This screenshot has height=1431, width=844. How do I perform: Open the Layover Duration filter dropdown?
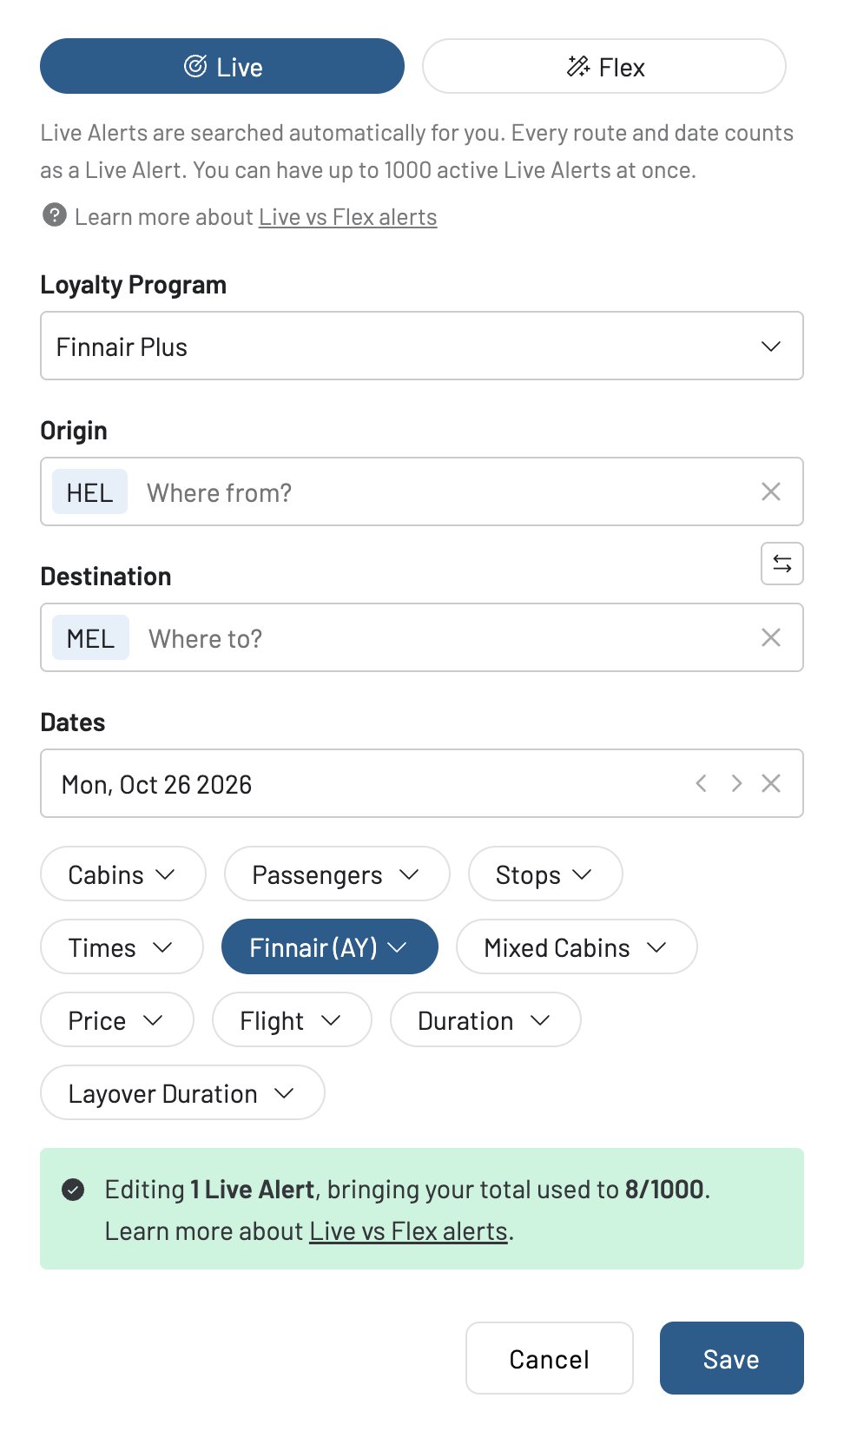(x=181, y=1092)
